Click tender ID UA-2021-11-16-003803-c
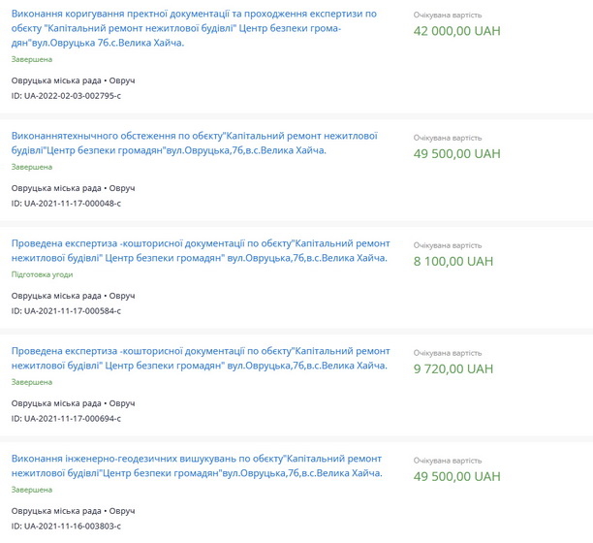 click(x=66, y=526)
